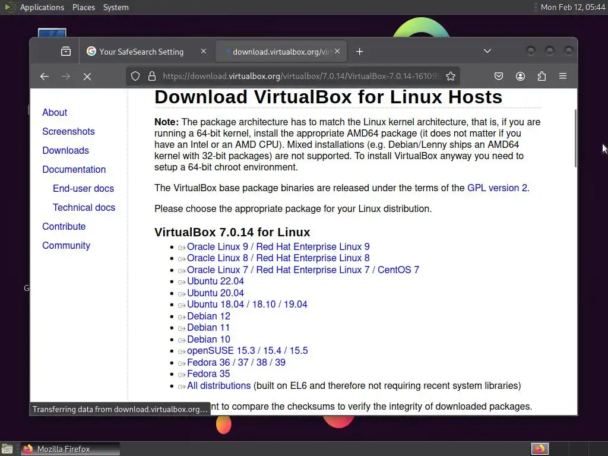Viewport: 608px width, 456px height.
Task: Download the Debian 12 package
Action: point(208,316)
